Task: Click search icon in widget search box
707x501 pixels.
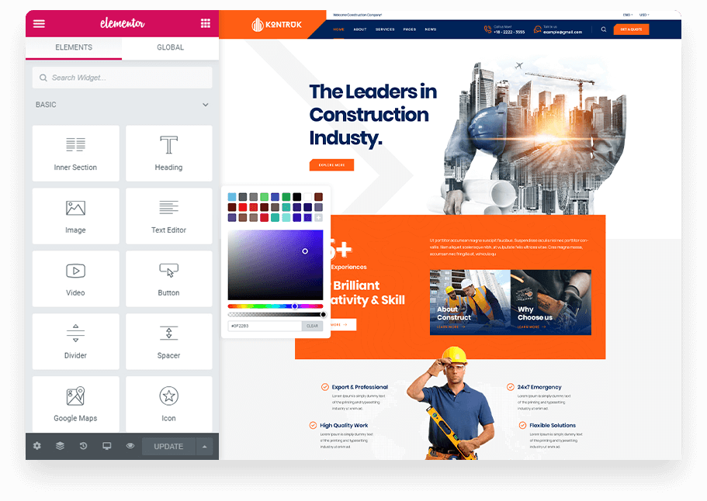Action: 43,78
